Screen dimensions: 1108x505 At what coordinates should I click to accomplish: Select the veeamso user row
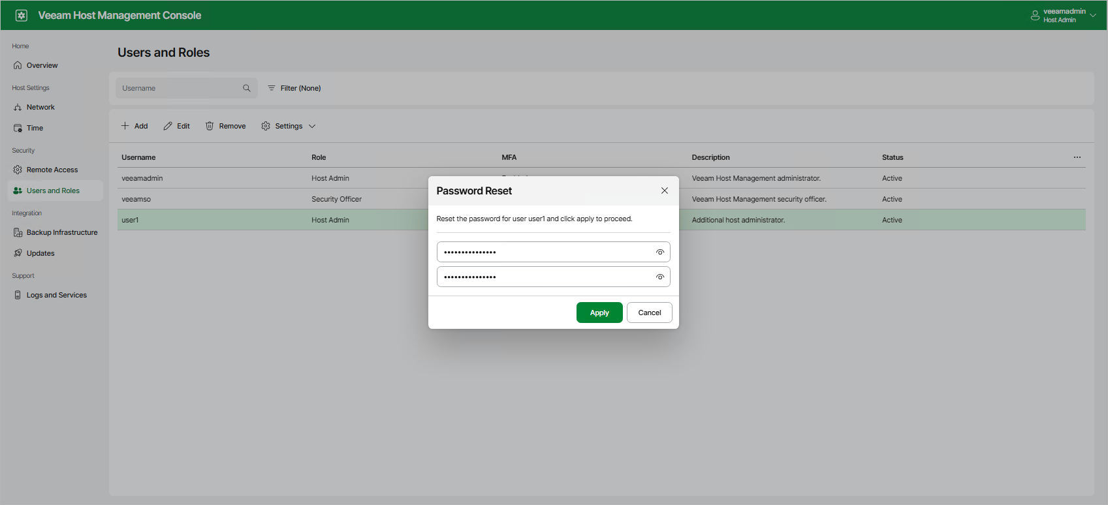click(601, 199)
